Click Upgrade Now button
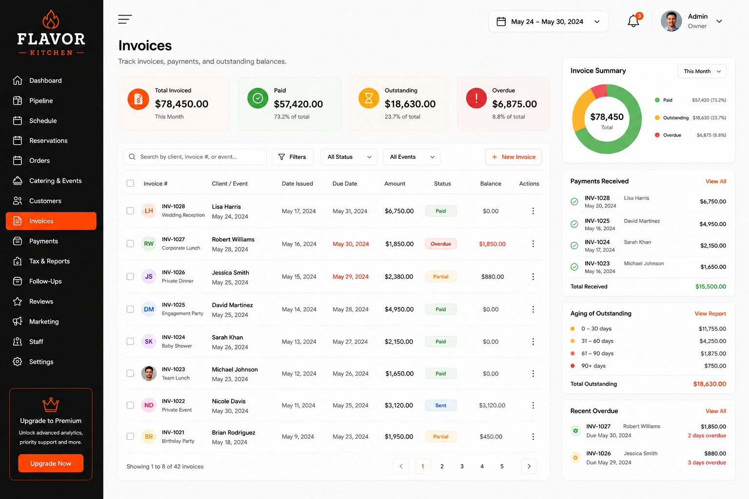The width and height of the screenshot is (749, 499). coord(51,463)
